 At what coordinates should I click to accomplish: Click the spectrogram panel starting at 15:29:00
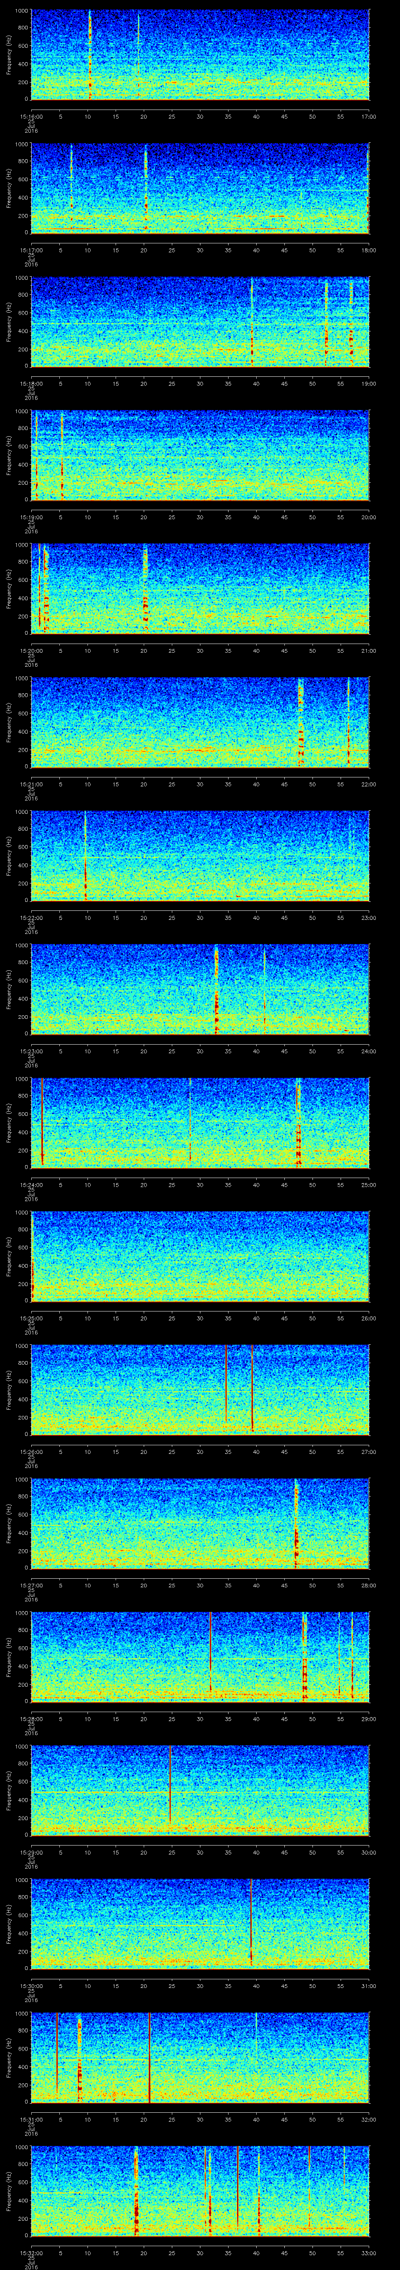coord(200,1791)
